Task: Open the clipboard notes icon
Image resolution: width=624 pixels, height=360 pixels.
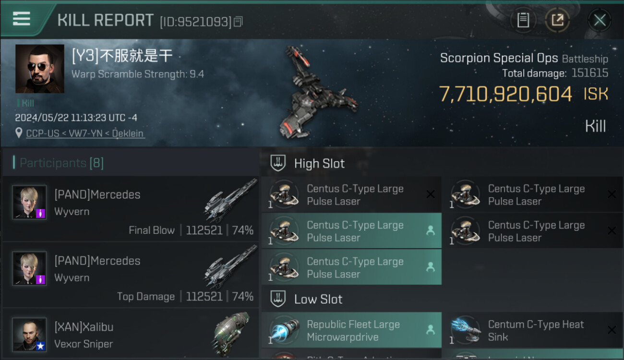Action: tap(523, 20)
